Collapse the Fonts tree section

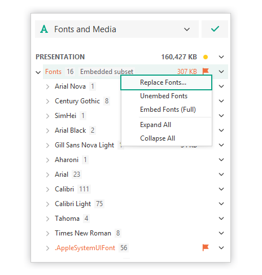(38, 72)
